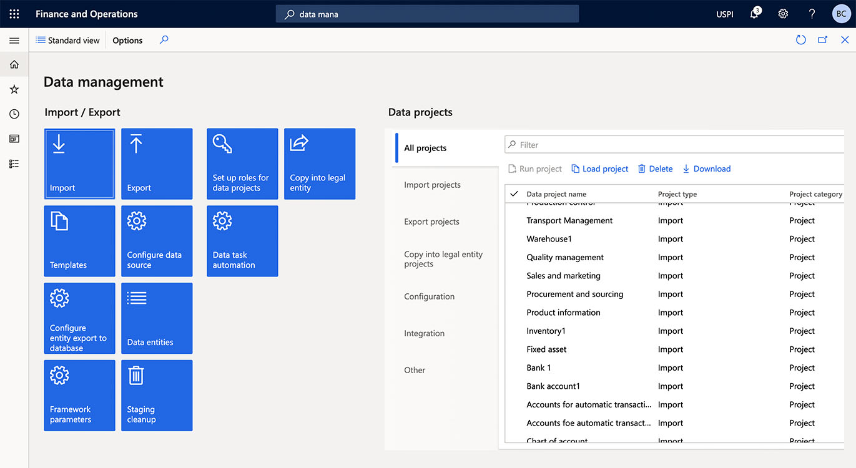This screenshot has width=856, height=468.
Task: Open Workspaces icon in sidebar
Action: tap(14, 139)
